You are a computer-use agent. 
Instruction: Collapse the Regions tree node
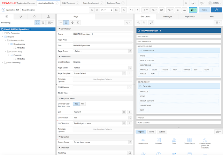2,37
